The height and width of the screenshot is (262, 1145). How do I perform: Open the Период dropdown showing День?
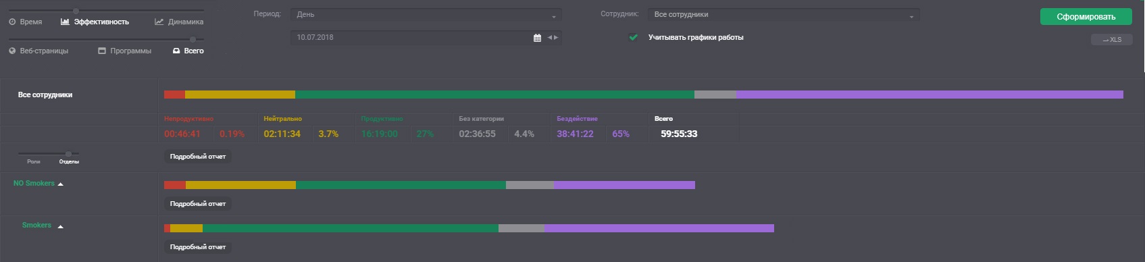[x=426, y=14]
